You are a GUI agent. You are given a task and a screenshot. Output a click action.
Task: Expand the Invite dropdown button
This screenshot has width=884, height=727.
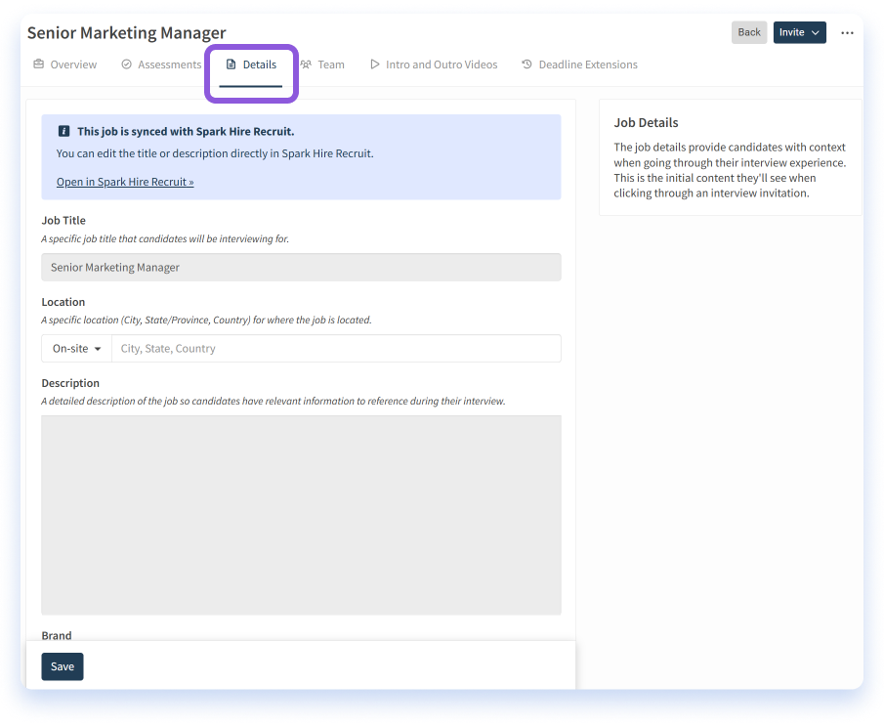[799, 32]
